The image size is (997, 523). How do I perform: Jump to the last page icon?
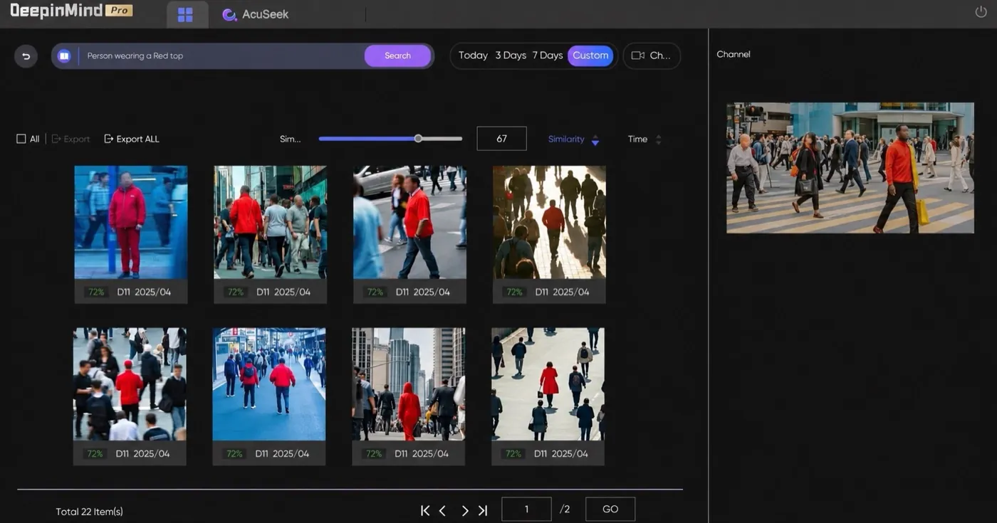(x=483, y=510)
